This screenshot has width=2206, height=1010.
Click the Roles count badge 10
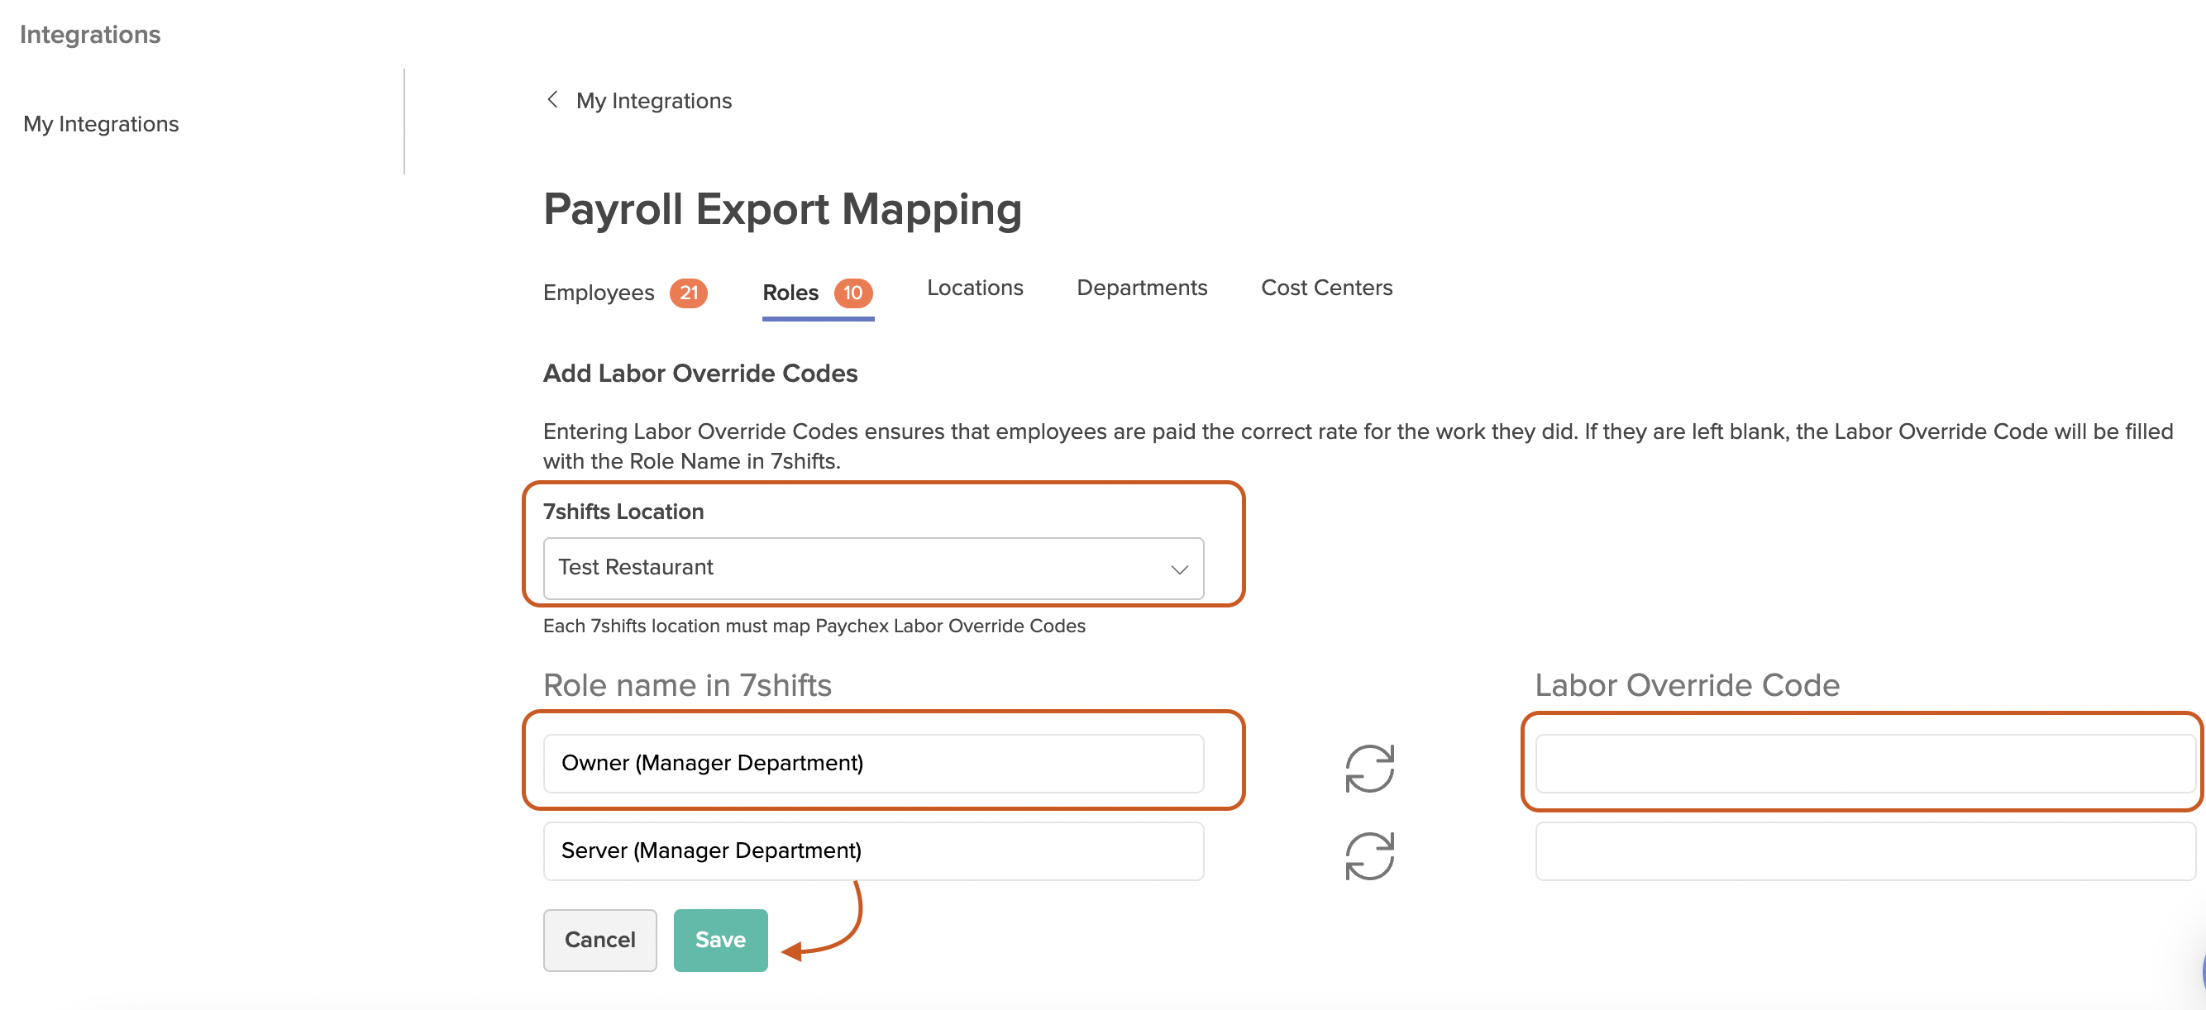[853, 293]
